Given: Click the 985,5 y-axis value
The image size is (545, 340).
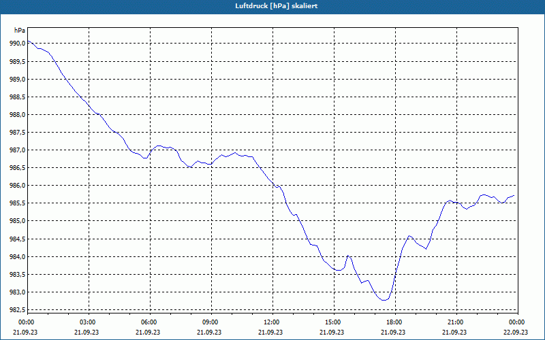Looking at the screenshot, I should [18, 203].
